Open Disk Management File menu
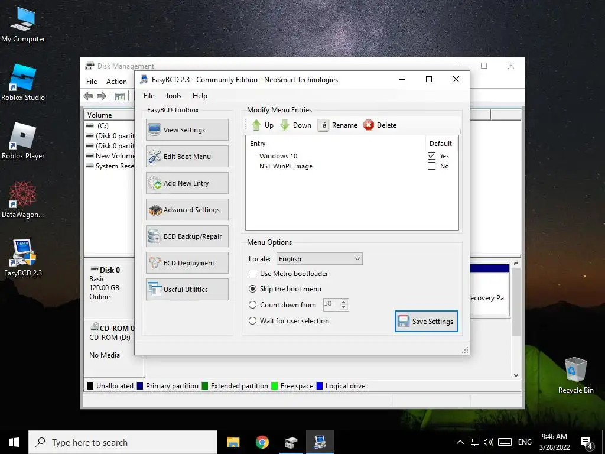Image resolution: width=605 pixels, height=454 pixels. pos(92,82)
